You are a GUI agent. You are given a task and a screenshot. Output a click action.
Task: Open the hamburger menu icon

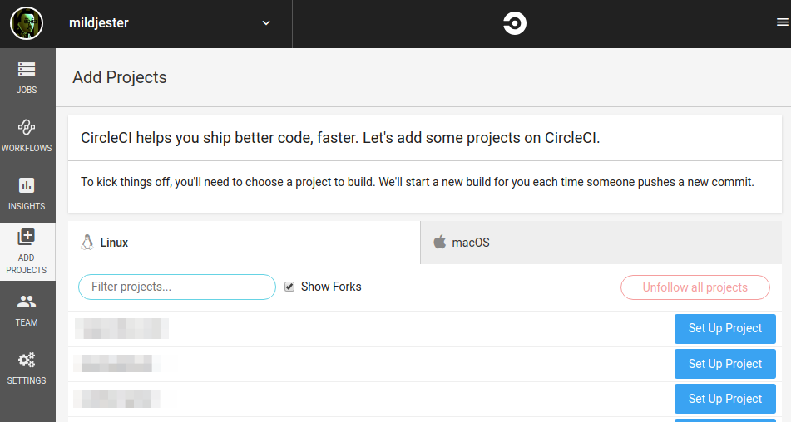point(783,22)
